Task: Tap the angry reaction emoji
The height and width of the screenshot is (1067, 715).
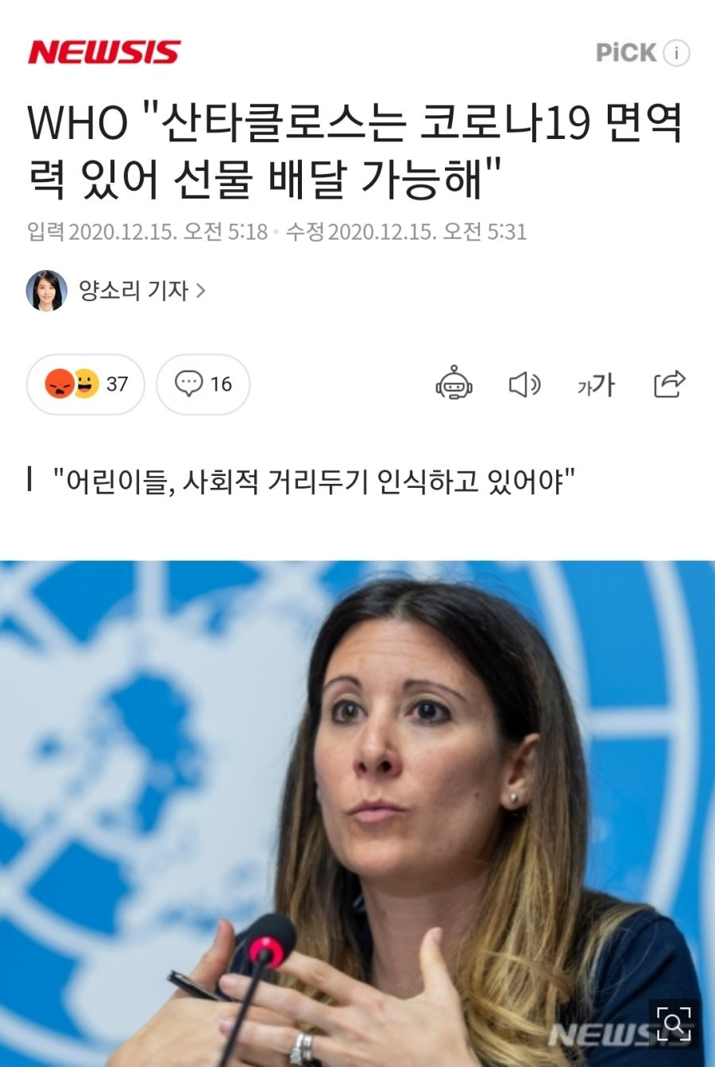Action: tap(60, 384)
